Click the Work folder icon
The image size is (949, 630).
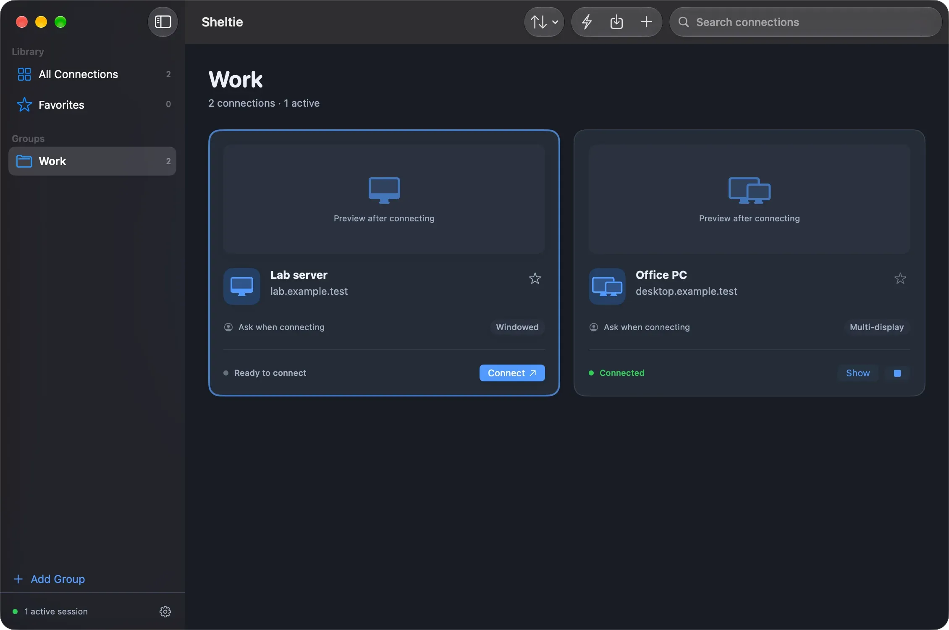[24, 161]
